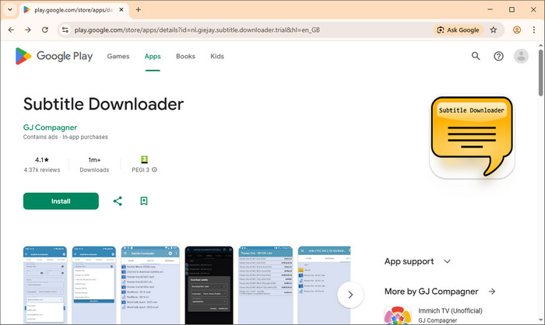Open the tab search dropdown
The height and width of the screenshot is (325, 545).
(x=10, y=10)
